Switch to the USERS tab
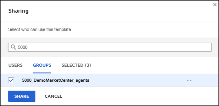The width and height of the screenshot is (219, 106). tap(15, 65)
